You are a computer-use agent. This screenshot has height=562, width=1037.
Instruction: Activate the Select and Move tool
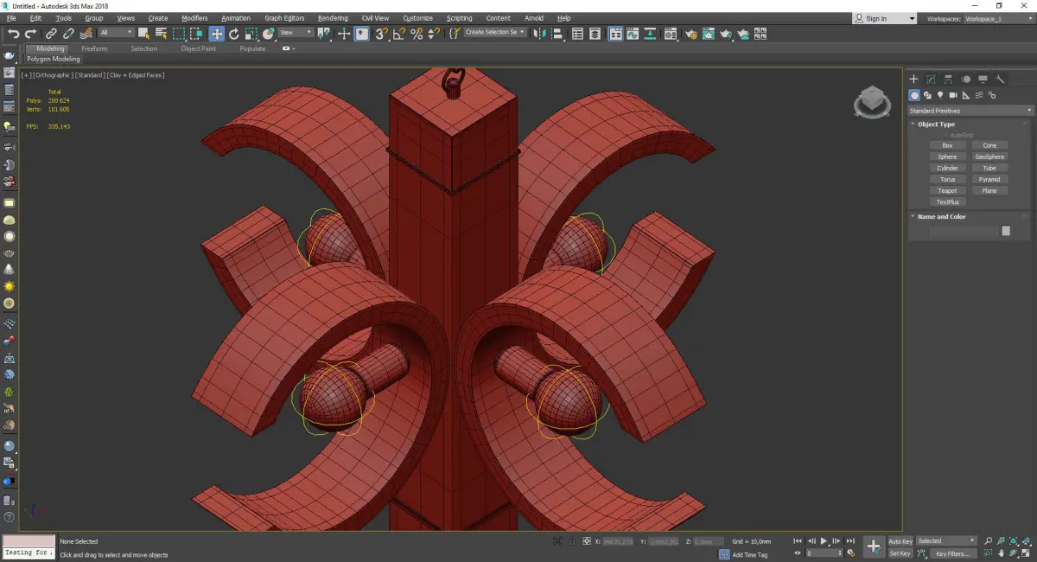(216, 34)
